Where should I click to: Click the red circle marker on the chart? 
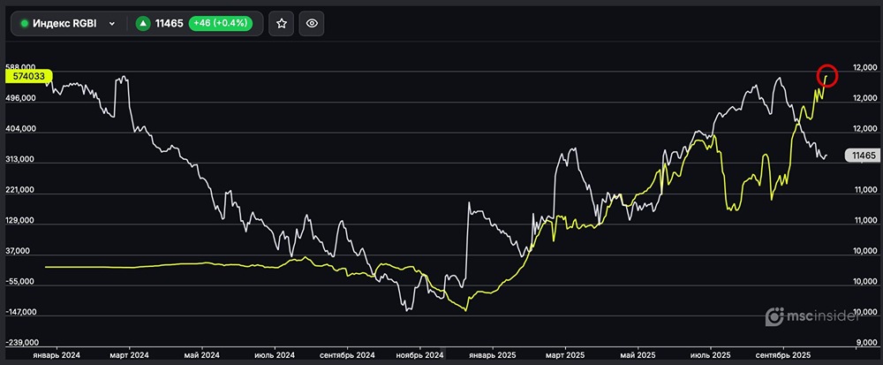pyautogui.click(x=826, y=75)
